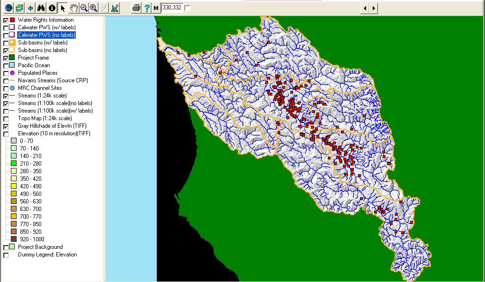Select the Populated Places layer name
The width and height of the screenshot is (485, 282).
click(38, 73)
